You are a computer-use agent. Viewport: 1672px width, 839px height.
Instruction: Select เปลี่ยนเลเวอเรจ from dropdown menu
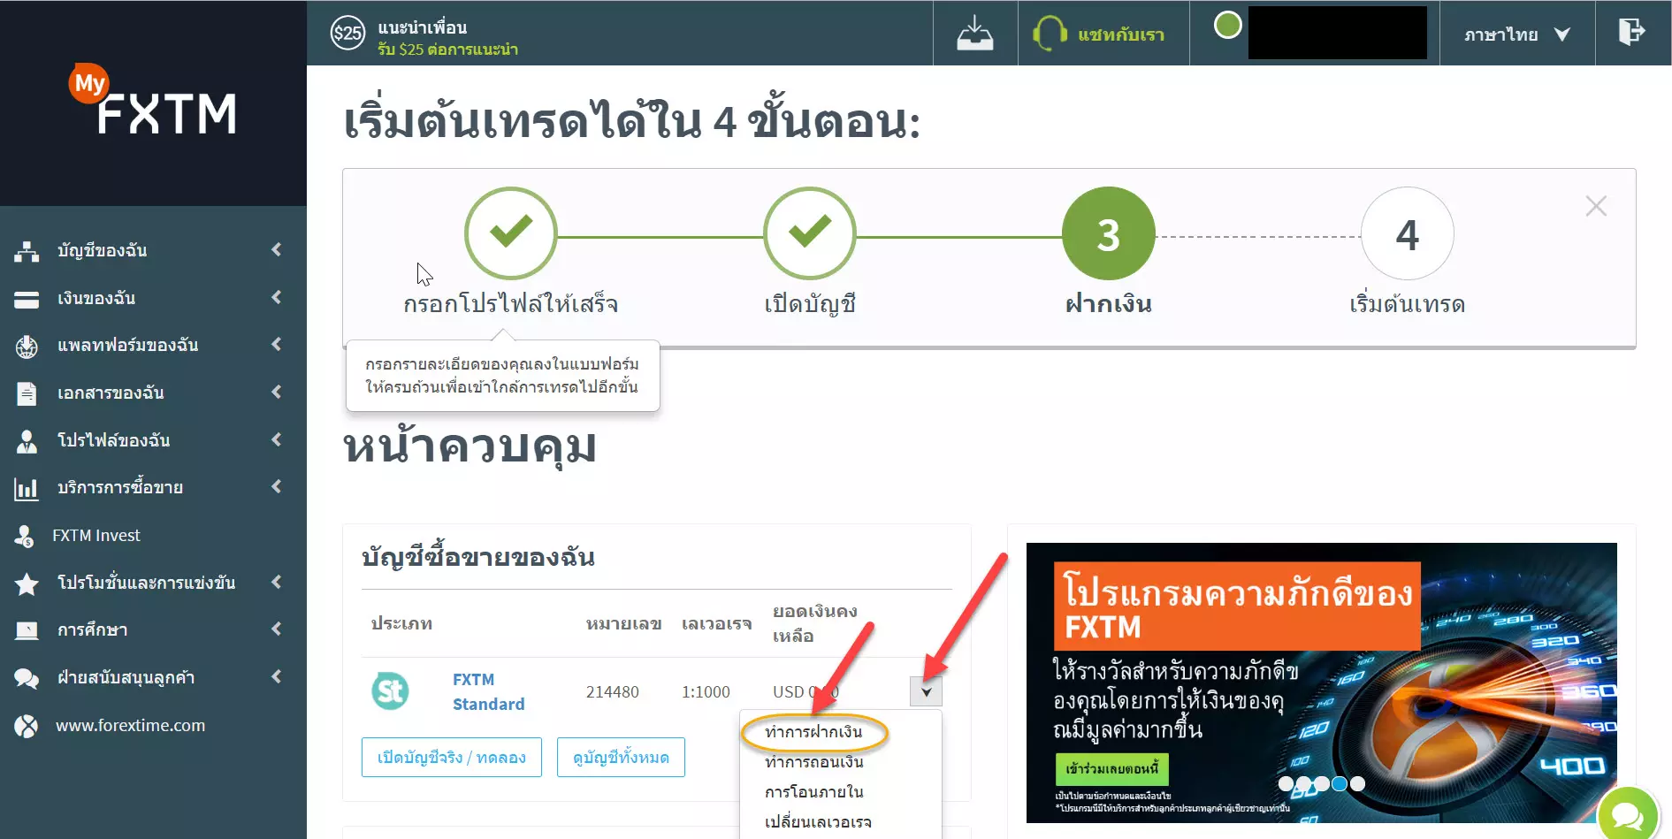tap(818, 822)
